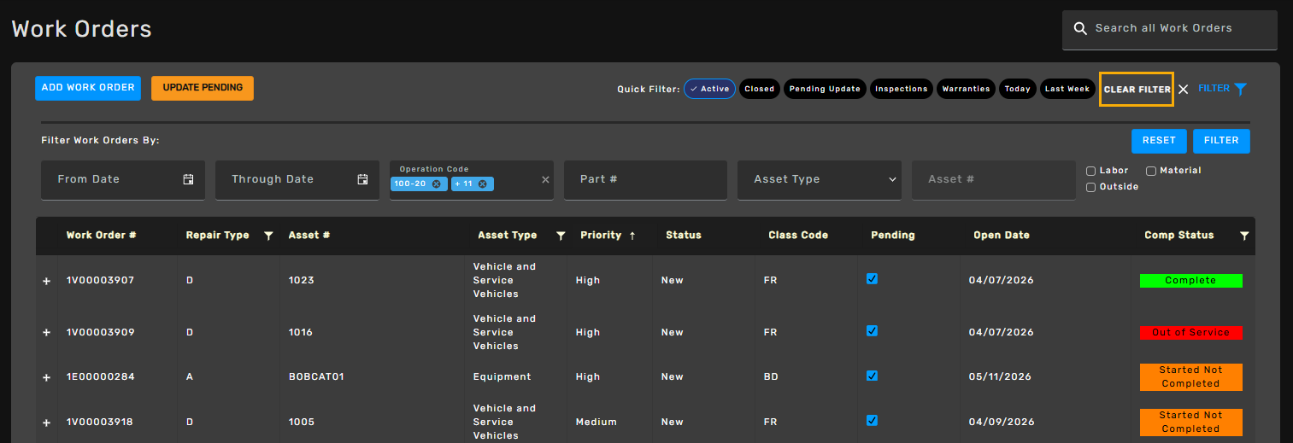Viewport: 1293px width, 443px height.
Task: Expand work order 1V00003918 row
Action: point(47,423)
